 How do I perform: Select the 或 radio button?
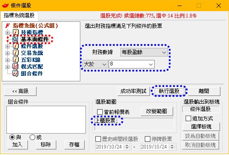32,137
